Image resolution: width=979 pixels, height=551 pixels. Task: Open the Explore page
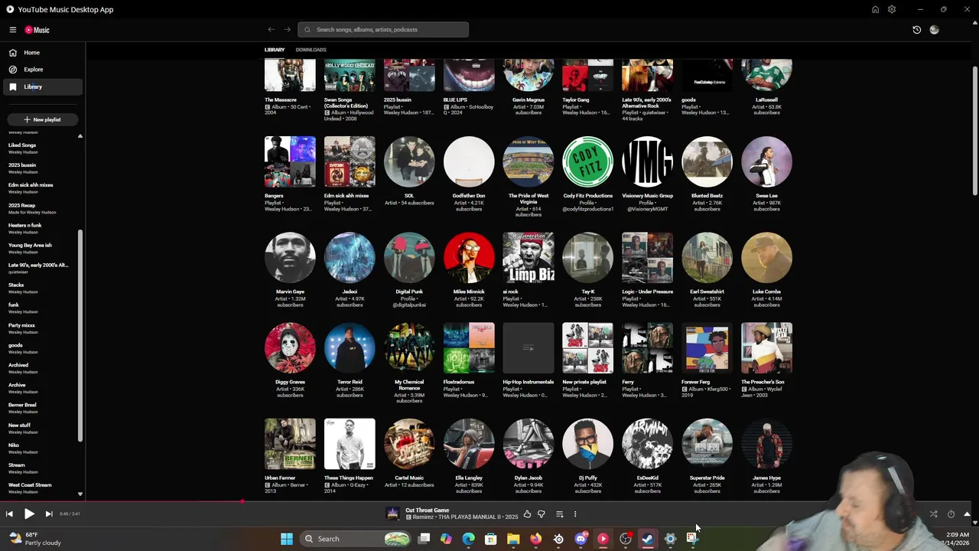click(43, 70)
